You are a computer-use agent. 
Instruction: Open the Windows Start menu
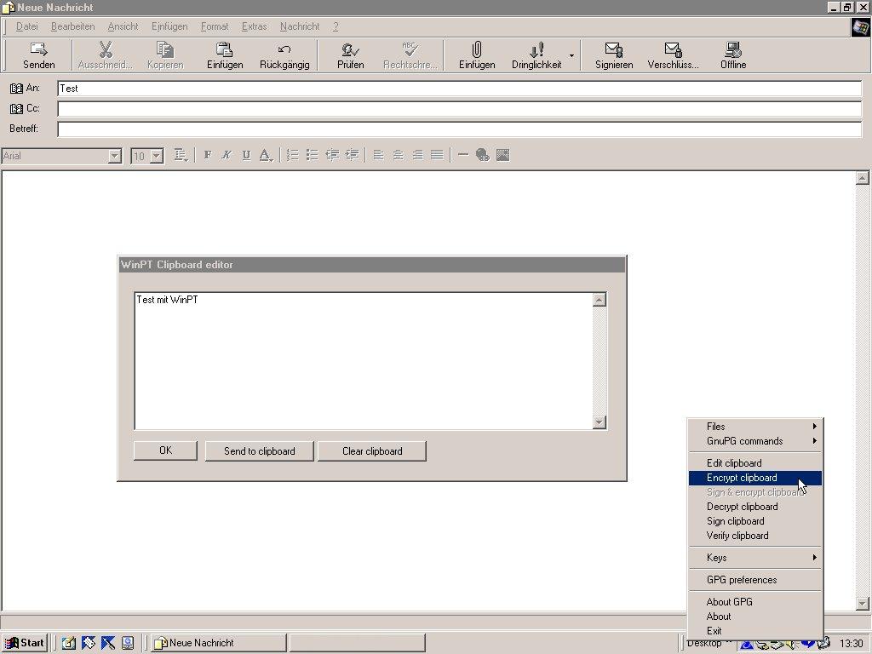(x=25, y=643)
